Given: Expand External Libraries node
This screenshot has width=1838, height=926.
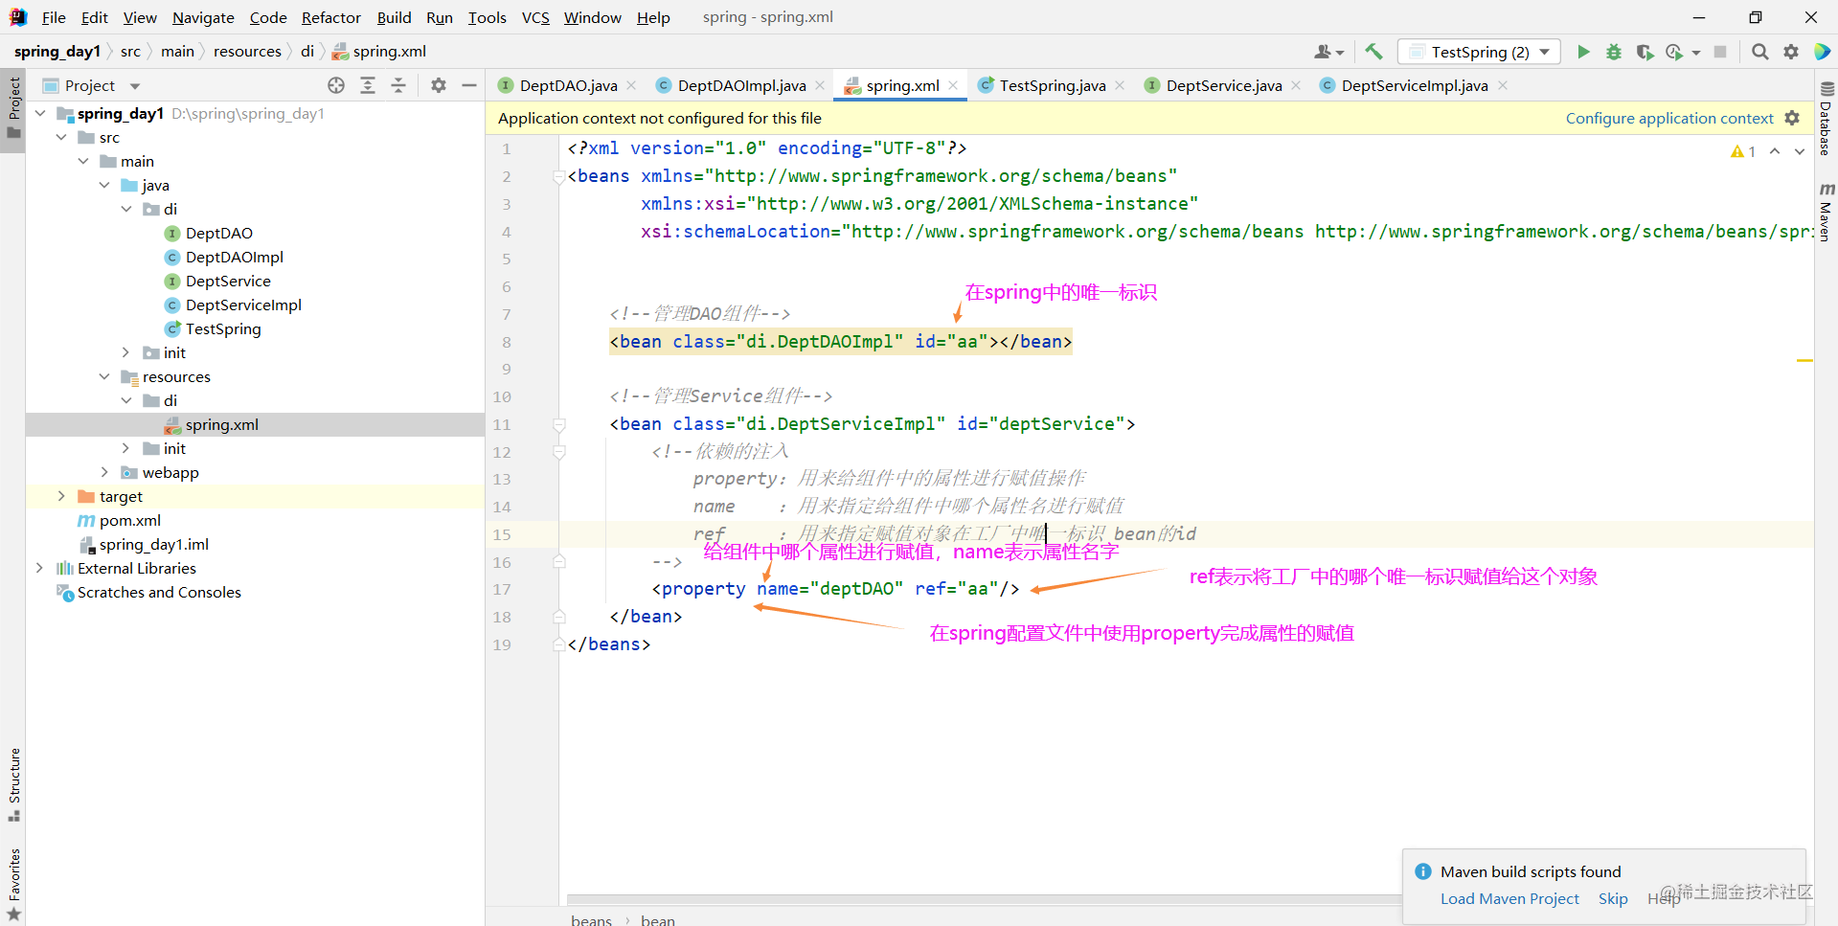Looking at the screenshot, I should [x=40, y=568].
